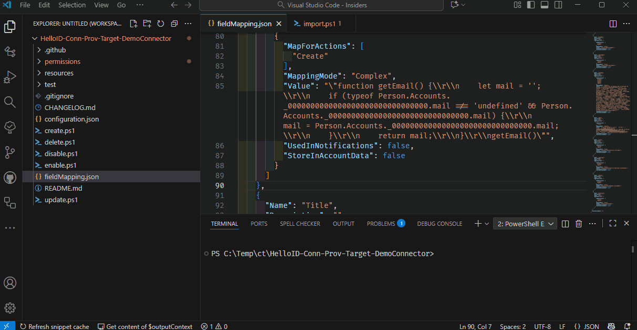Toggle Primary Side Bar visibility

pos(531,5)
